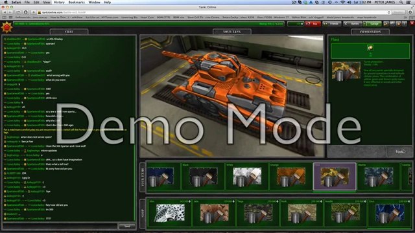Select the Jade paint in shop
Viewport: 415px width, 233px height.
pyautogui.click(x=214, y=213)
